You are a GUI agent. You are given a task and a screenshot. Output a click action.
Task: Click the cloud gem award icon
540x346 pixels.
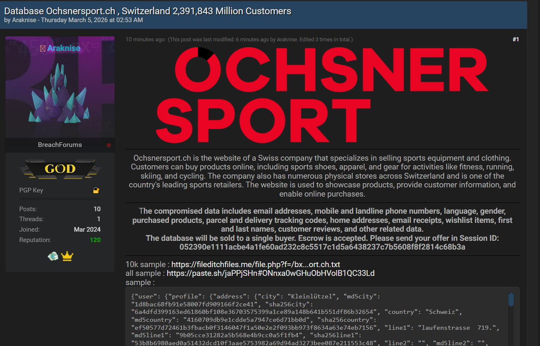53,256
